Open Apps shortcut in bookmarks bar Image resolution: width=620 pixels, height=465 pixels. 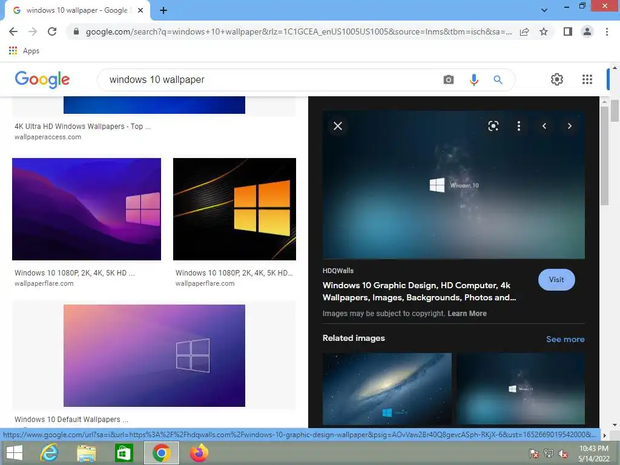click(24, 51)
